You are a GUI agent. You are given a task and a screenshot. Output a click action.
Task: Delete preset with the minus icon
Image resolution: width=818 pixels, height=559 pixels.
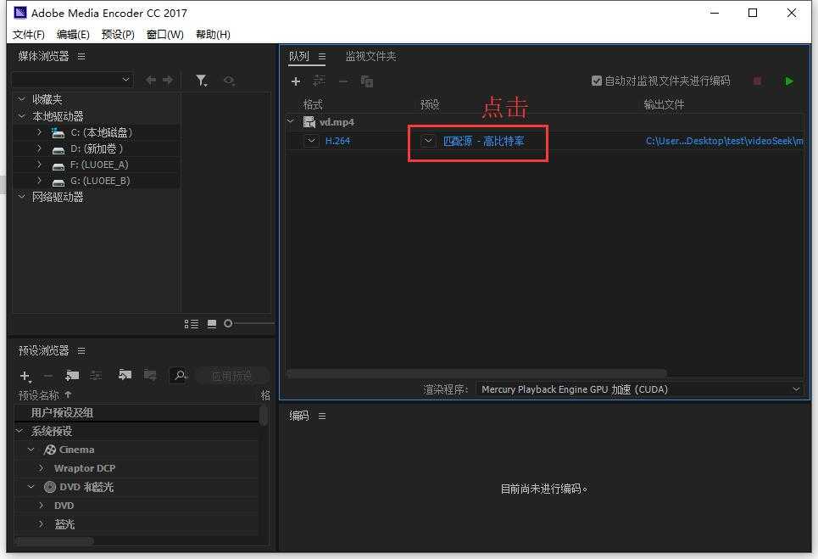[48, 376]
